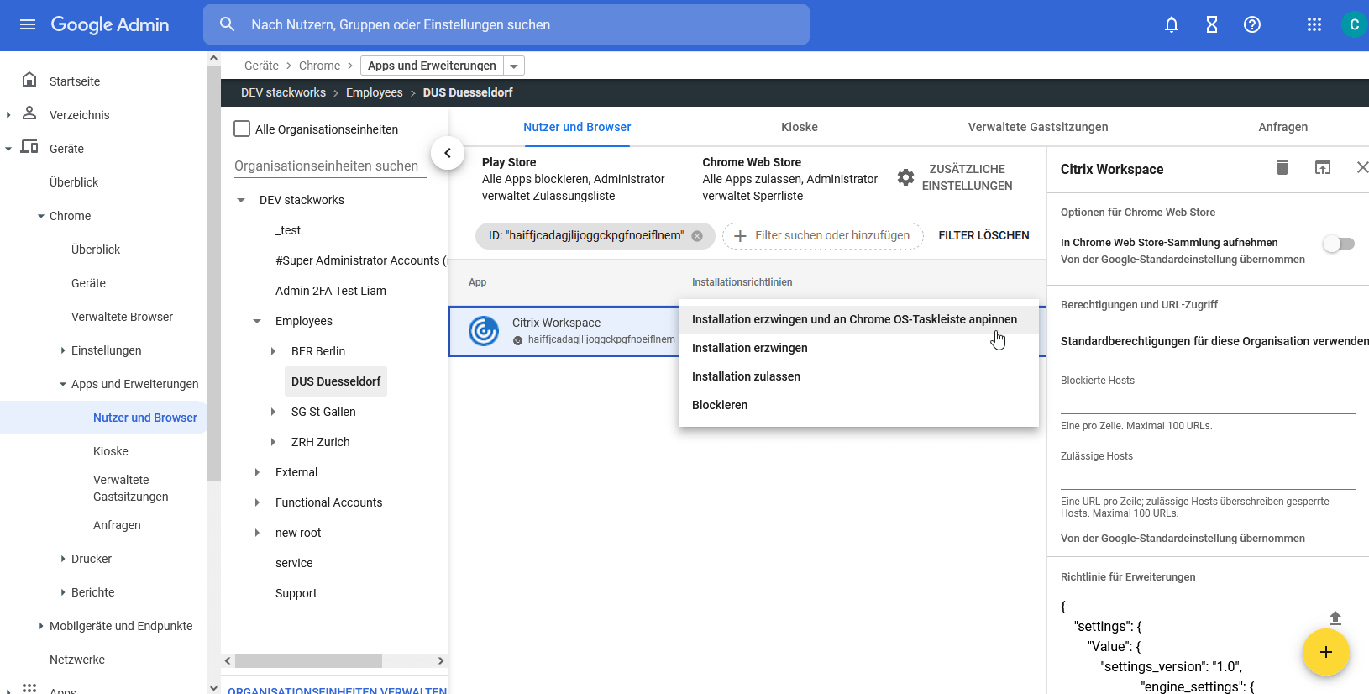
Task: Toggle Chrome Web Store collection inclusion
Action: click(x=1339, y=244)
